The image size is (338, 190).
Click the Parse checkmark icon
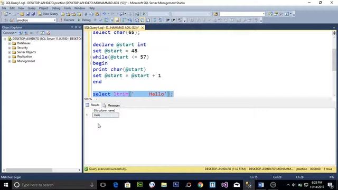click(101, 20)
